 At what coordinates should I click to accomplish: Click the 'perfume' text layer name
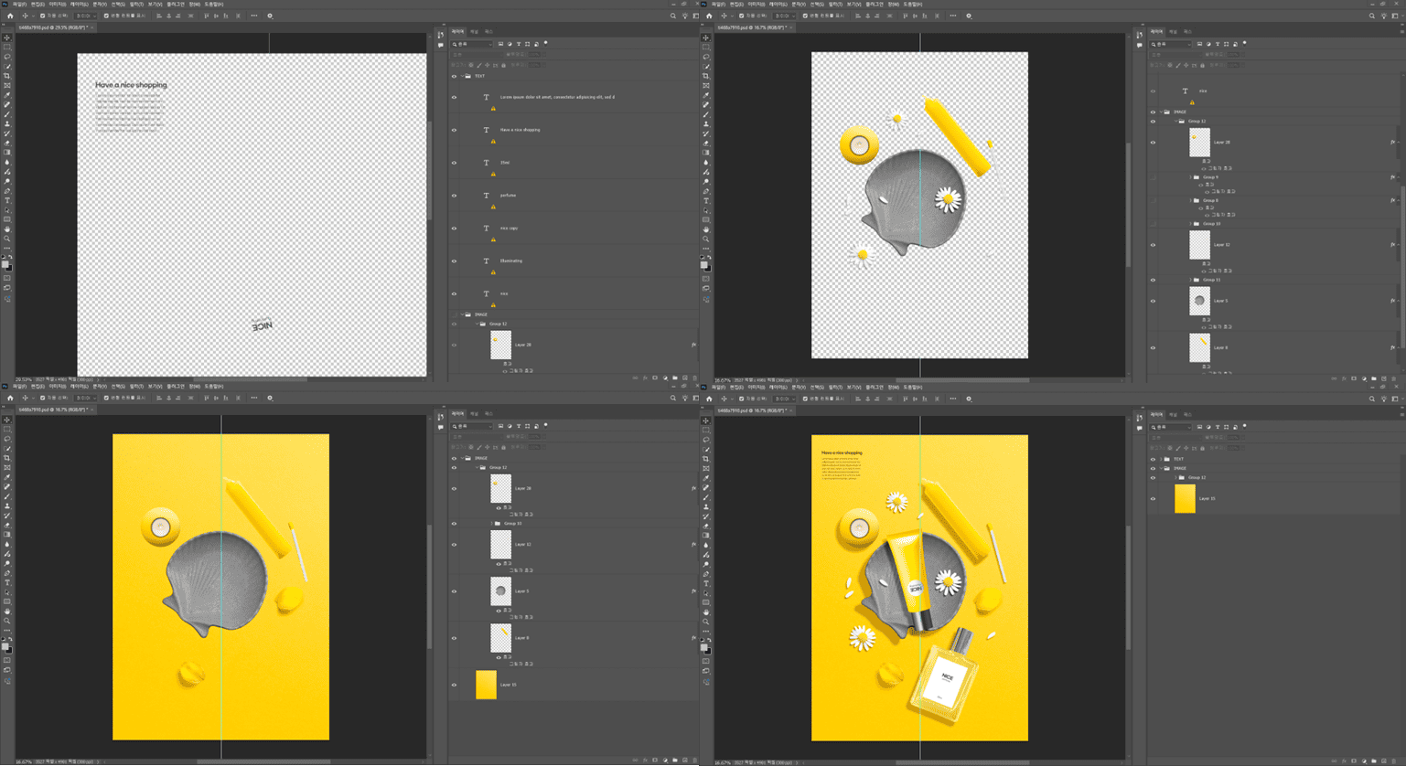508,196
